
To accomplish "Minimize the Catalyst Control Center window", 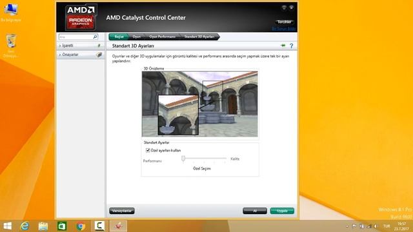I will point(284,8).
